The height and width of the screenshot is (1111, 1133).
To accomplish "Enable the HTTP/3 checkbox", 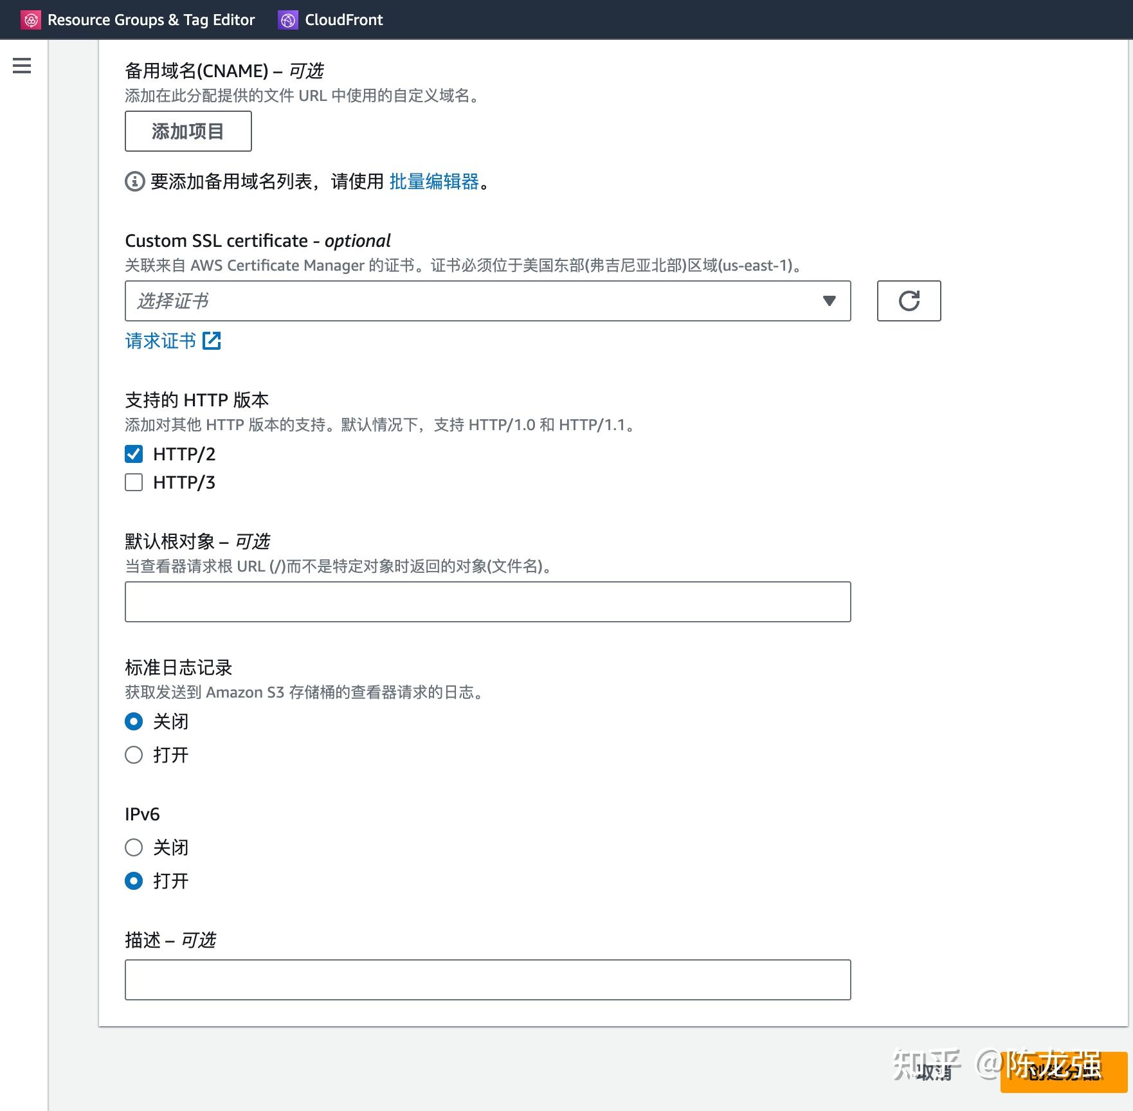I will coord(133,482).
